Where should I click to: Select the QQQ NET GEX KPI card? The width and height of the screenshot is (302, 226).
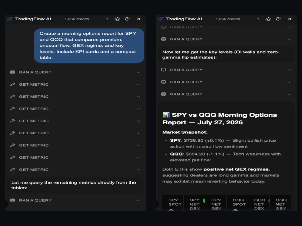point(280,203)
